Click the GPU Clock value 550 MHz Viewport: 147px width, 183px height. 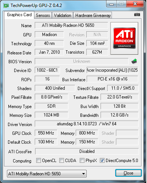point(46,133)
